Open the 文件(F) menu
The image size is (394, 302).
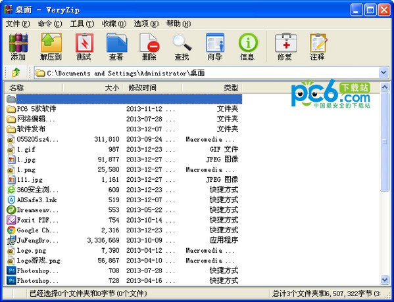[18, 24]
